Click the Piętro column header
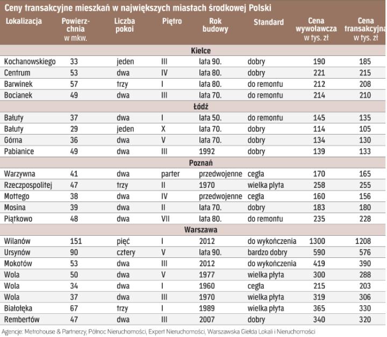This screenshot has height=337, width=387. 171,22
